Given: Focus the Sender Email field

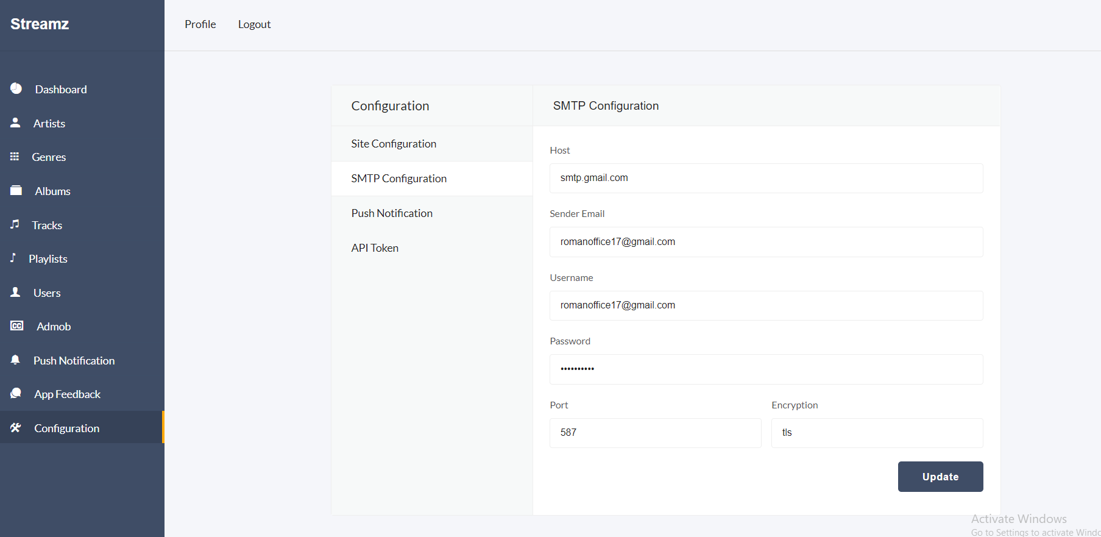Looking at the screenshot, I should (x=766, y=242).
